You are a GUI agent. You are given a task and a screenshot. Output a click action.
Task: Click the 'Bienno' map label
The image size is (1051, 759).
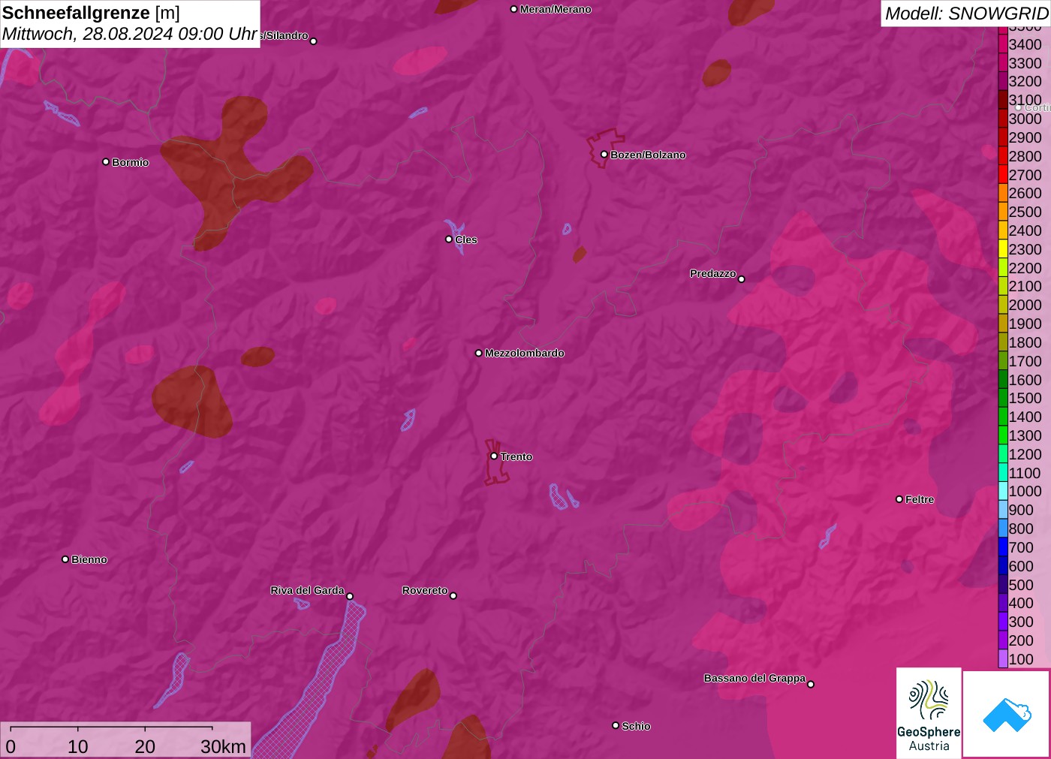(89, 559)
